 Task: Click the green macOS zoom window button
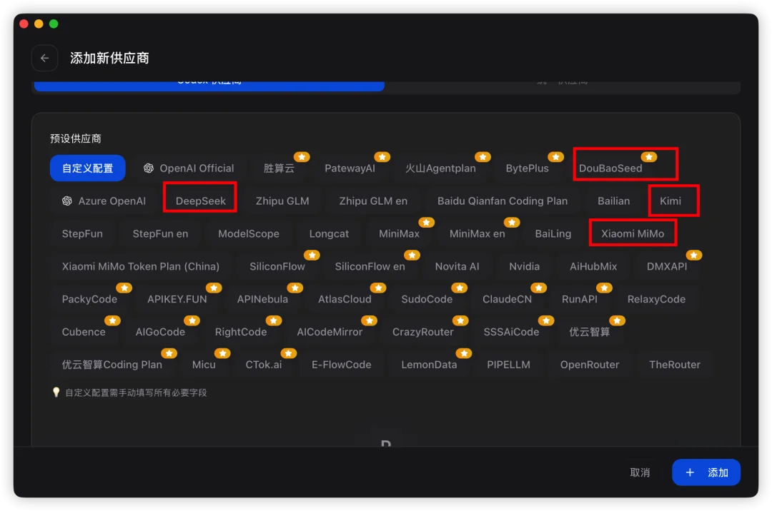[54, 24]
